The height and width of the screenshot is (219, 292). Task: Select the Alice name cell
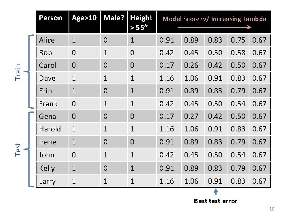coord(47,40)
